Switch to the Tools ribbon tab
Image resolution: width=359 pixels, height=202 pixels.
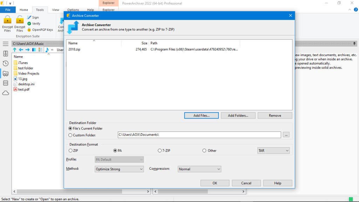click(40, 10)
